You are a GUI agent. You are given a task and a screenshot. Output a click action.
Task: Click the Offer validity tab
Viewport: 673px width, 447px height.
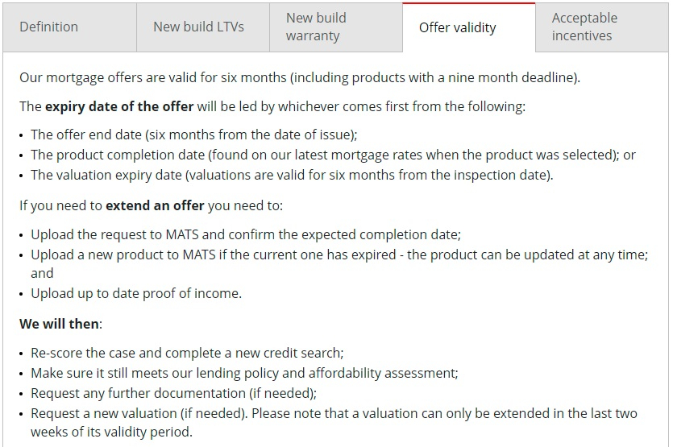click(469, 27)
